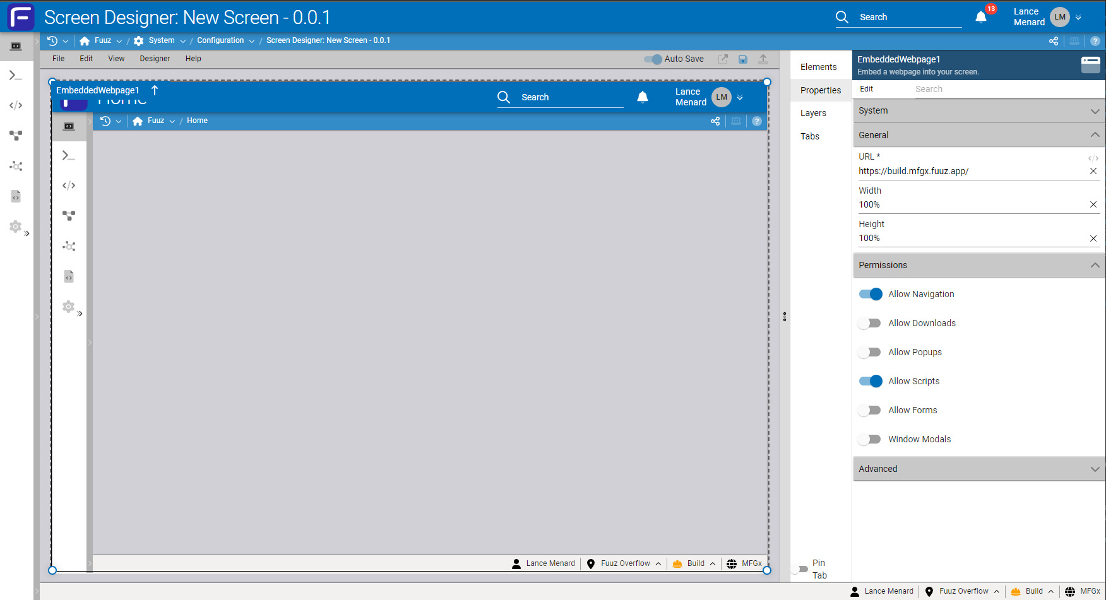Expand the Advanced section
This screenshot has height=600, width=1106.
(x=979, y=469)
